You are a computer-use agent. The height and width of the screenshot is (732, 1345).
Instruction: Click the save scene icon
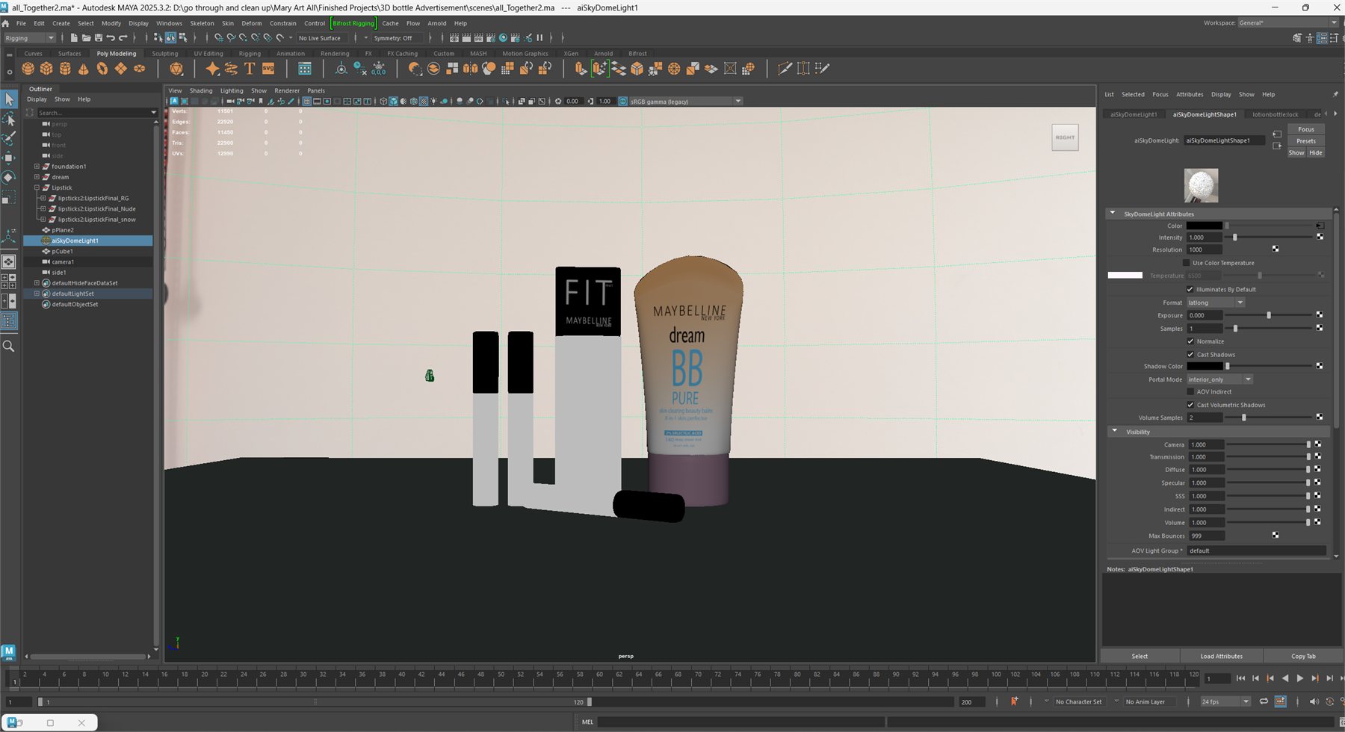(98, 38)
